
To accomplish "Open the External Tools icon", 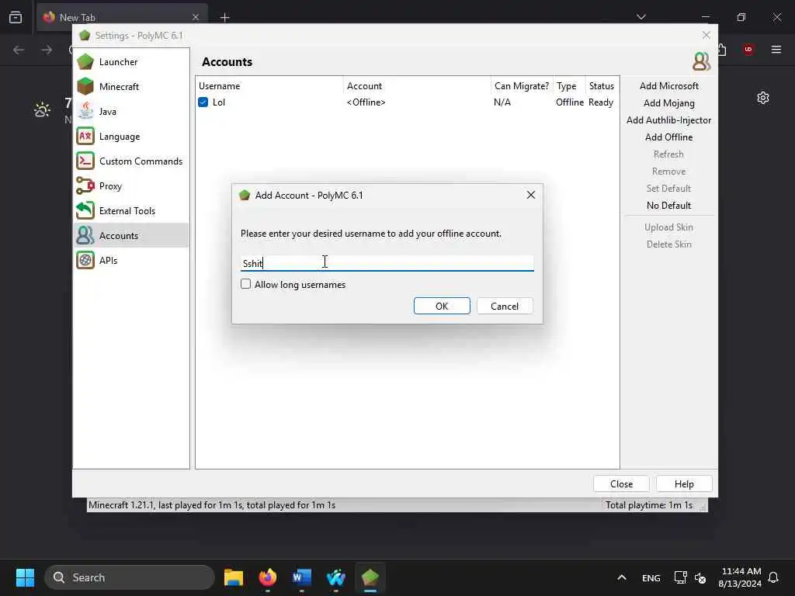I will 85,211.
